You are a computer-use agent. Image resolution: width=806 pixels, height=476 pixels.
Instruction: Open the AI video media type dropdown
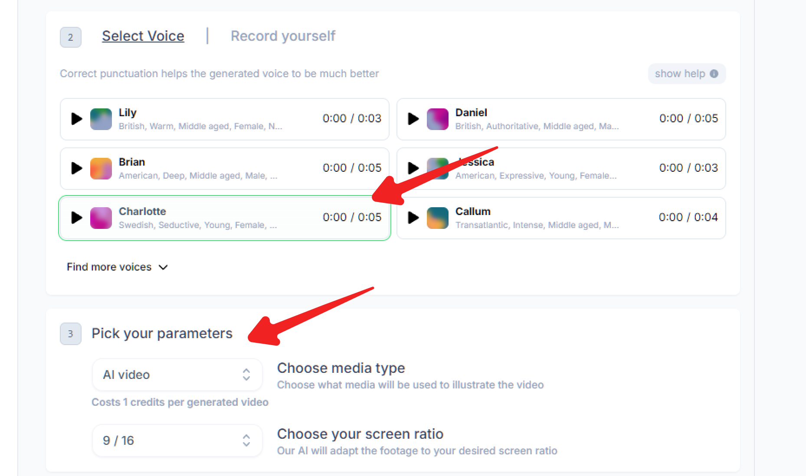click(177, 375)
